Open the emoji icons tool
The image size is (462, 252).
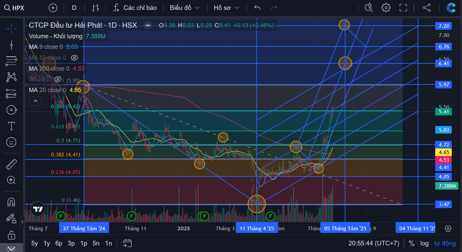pyautogui.click(x=11, y=142)
